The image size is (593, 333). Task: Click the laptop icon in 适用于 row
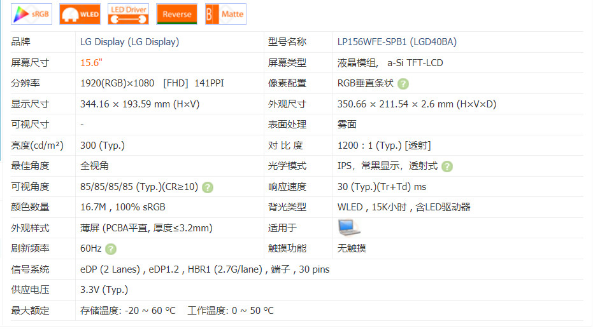[x=349, y=228]
